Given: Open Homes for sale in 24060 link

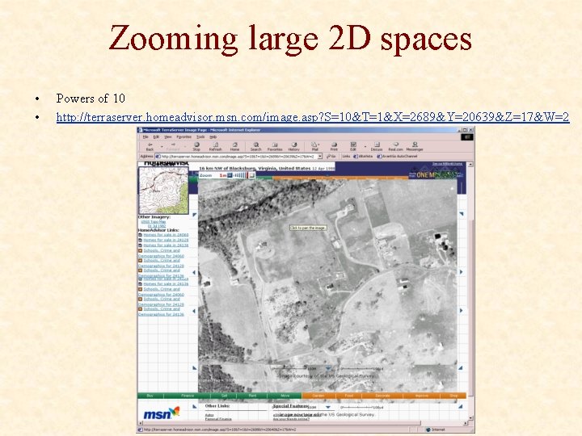Looking at the screenshot, I should point(166,235).
